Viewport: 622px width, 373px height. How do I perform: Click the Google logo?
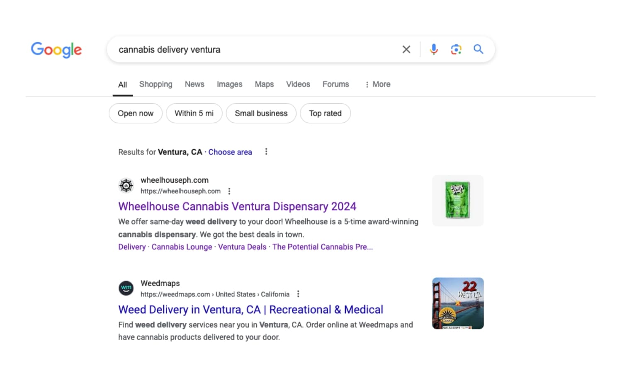(56, 50)
